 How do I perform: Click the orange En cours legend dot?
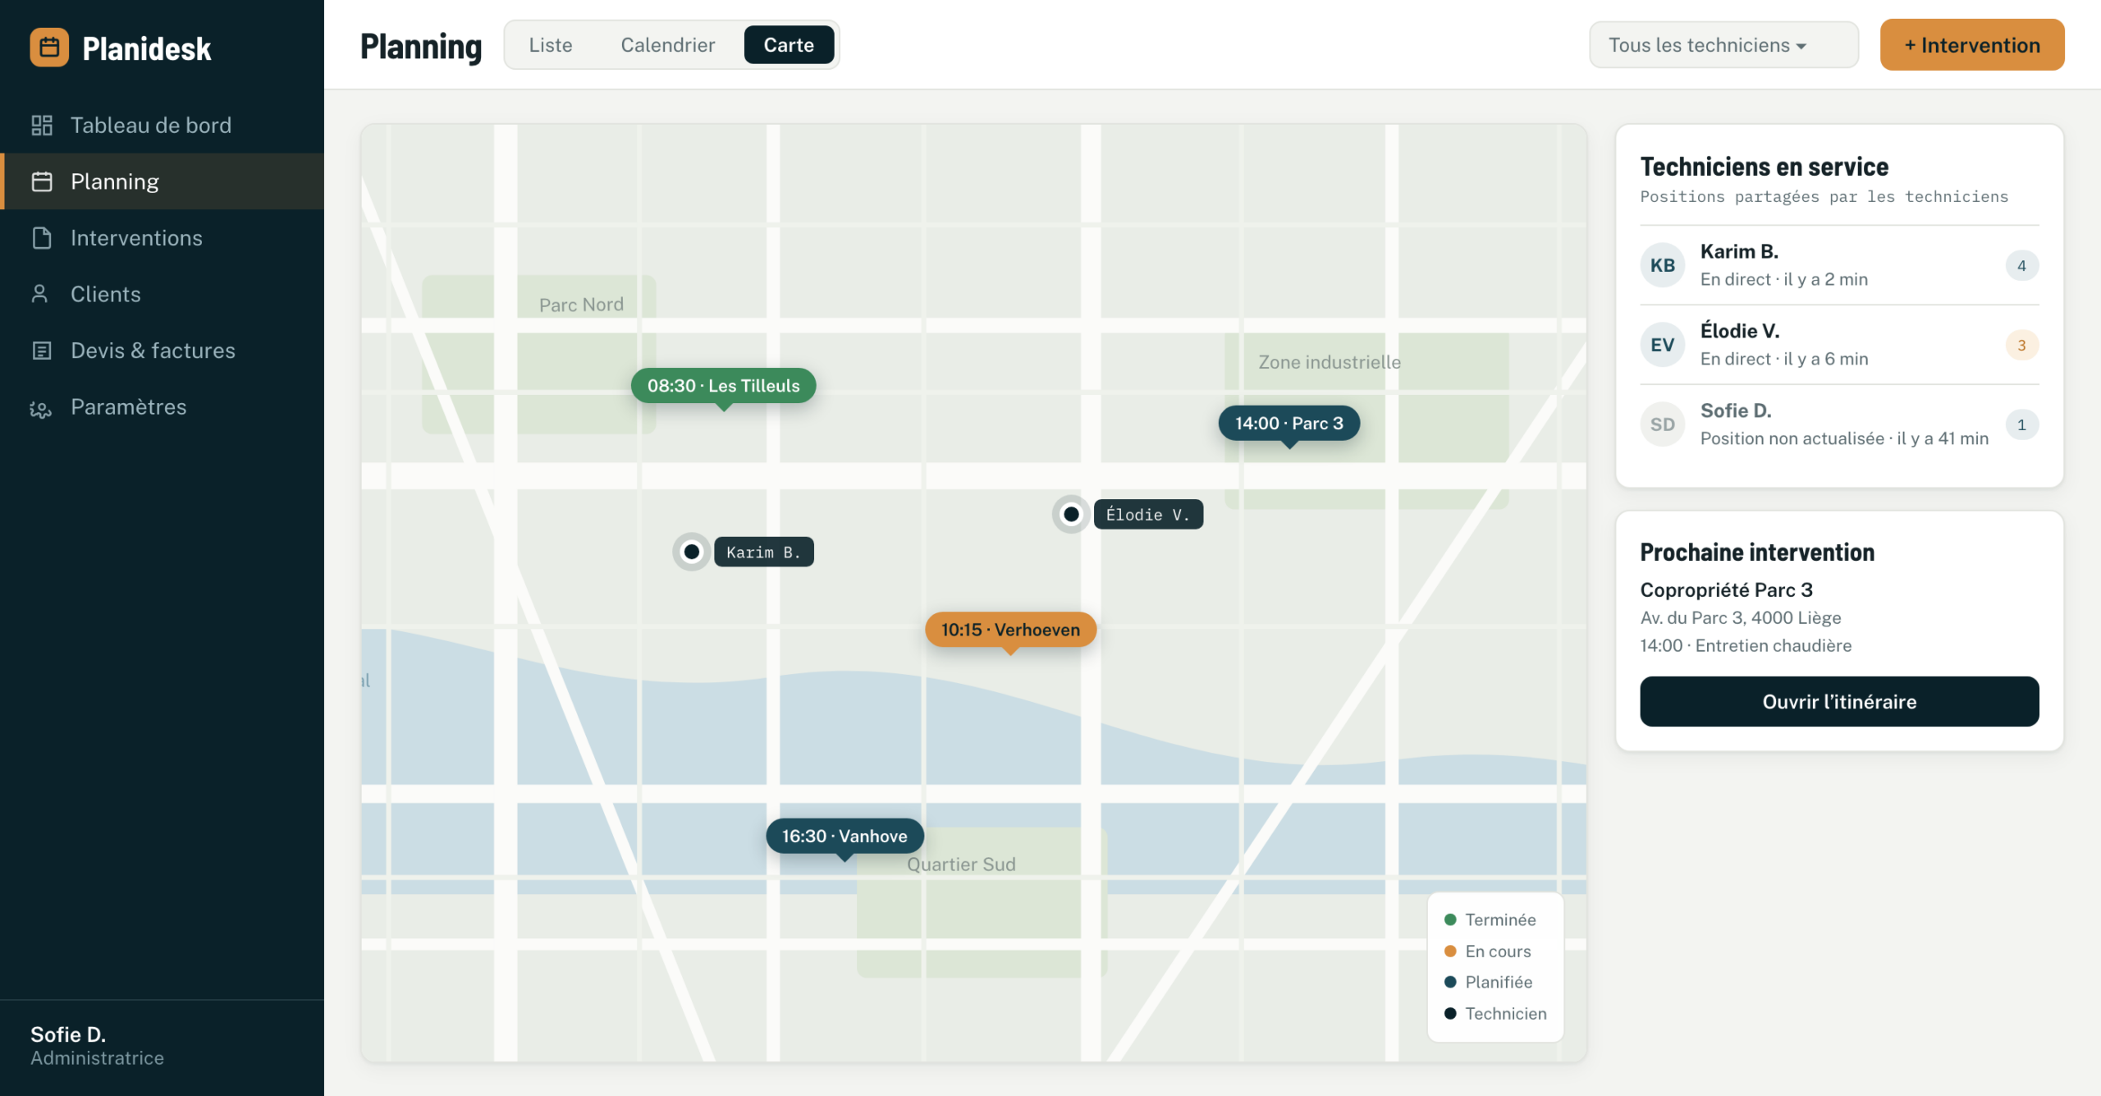point(1450,951)
